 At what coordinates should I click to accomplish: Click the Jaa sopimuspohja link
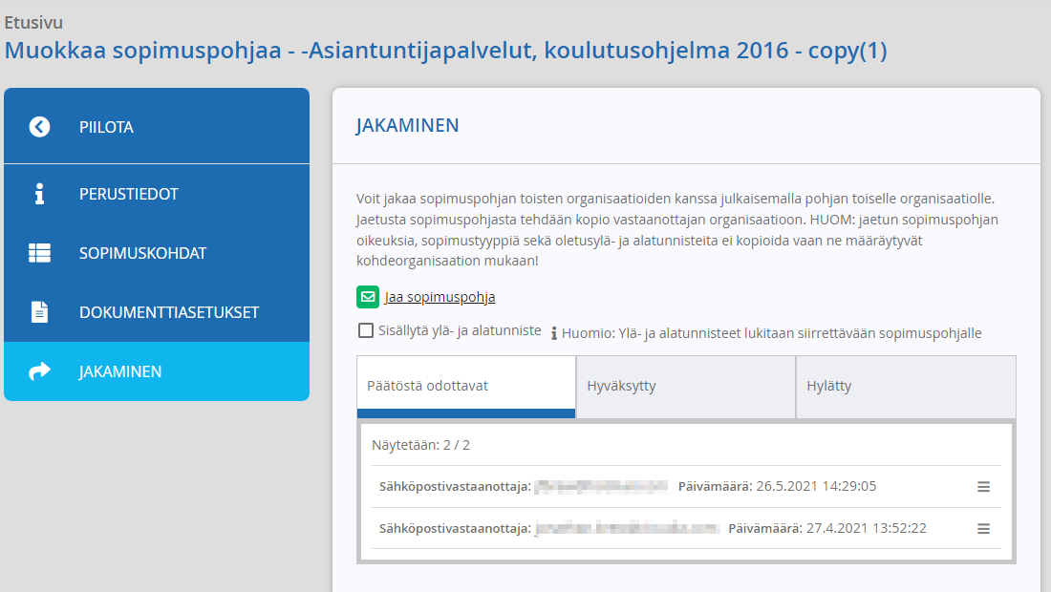[x=440, y=297]
